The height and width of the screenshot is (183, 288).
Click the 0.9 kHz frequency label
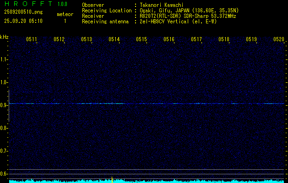(x=4, y=105)
